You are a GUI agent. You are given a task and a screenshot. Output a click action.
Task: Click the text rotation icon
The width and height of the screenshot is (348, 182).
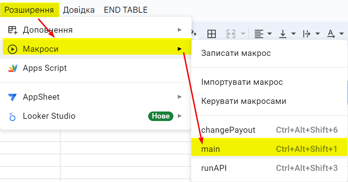tap(331, 34)
